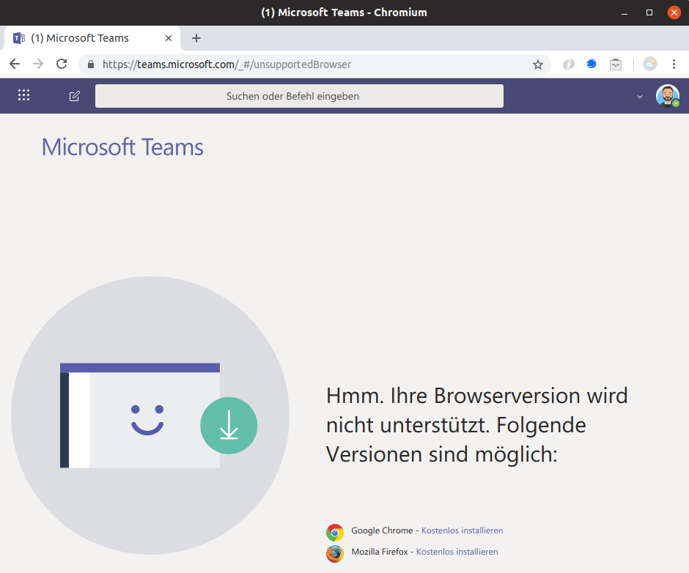The image size is (689, 573).
Task: Bookmark this page with the star icon
Action: [538, 64]
